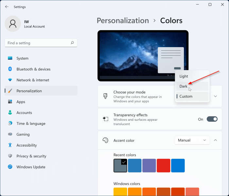Open Accessibility settings page
Screen dimensions: 229x196
[41, 145]
